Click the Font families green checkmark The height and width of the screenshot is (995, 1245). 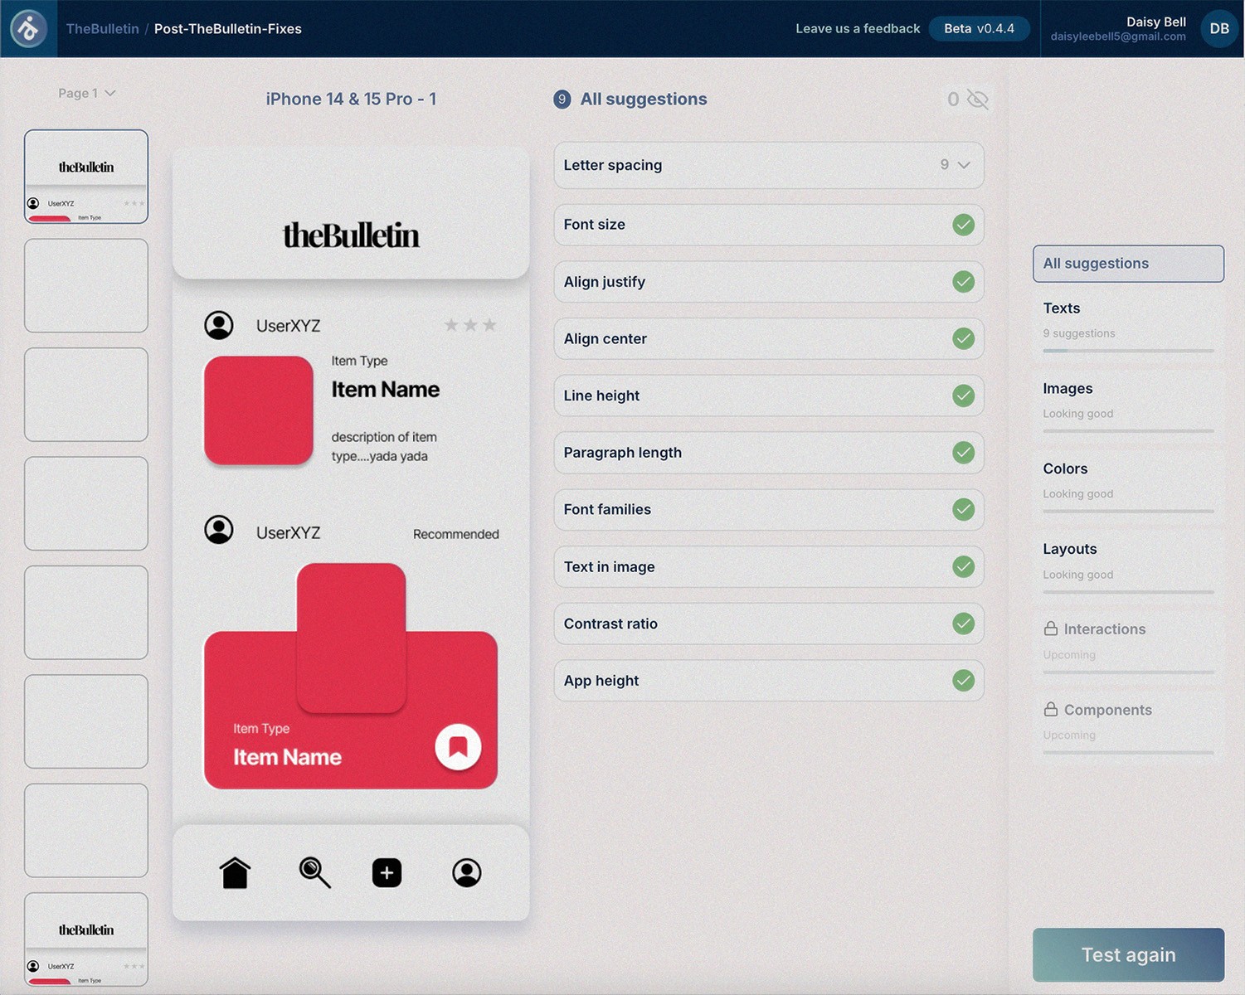coord(963,509)
